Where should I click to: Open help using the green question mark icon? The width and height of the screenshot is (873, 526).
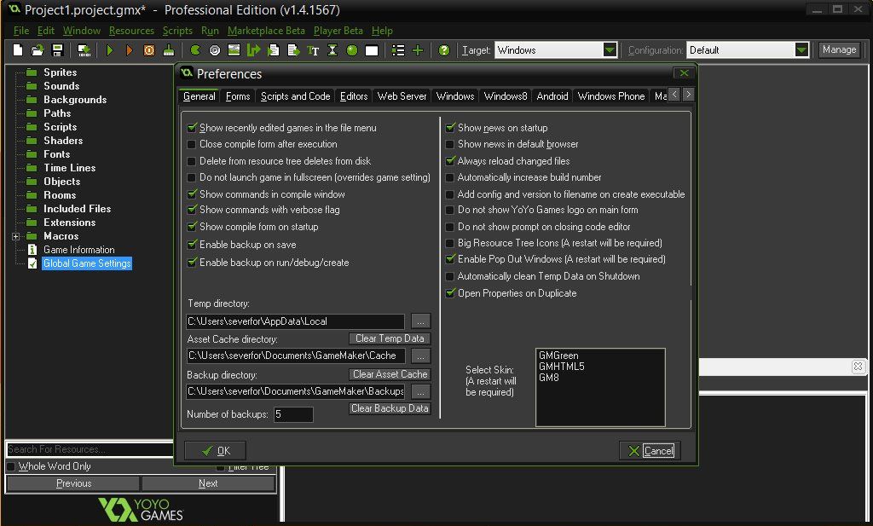click(x=442, y=50)
